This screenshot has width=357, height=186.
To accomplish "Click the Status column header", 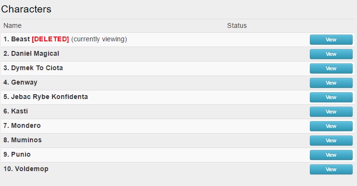I will point(237,25).
